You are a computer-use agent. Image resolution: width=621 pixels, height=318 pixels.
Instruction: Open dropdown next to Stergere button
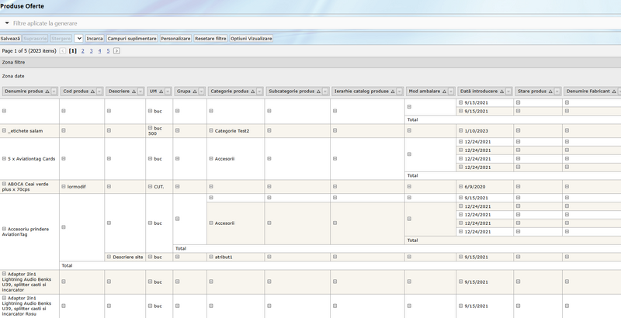(x=79, y=38)
